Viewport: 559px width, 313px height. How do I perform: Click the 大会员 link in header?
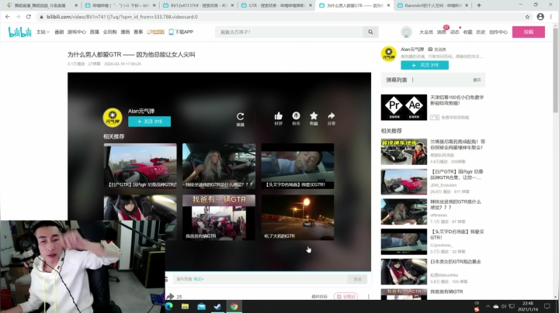426,32
